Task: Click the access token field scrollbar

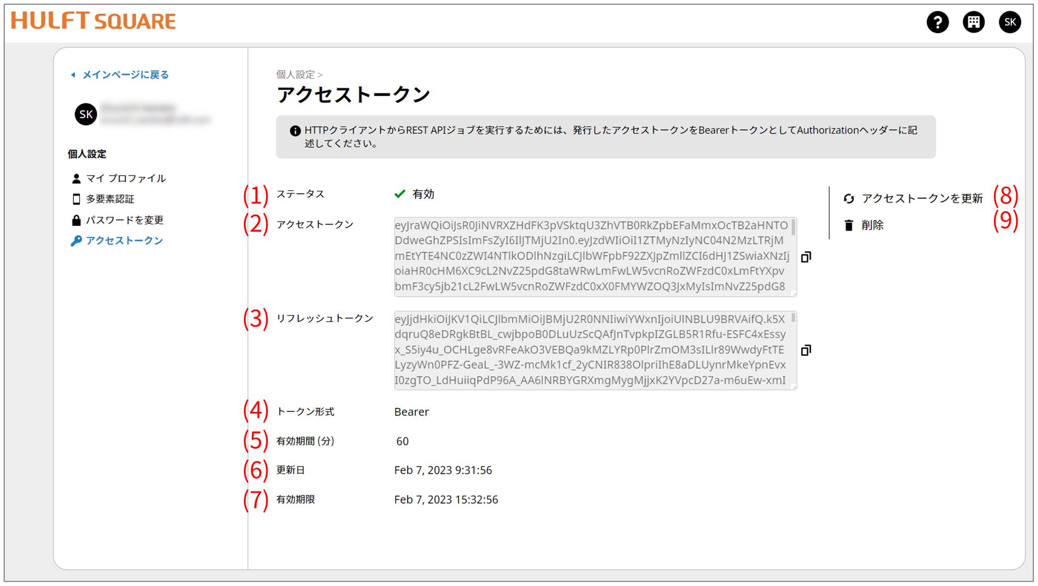Action: pos(793,227)
